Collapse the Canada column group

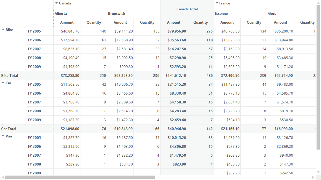56,3
